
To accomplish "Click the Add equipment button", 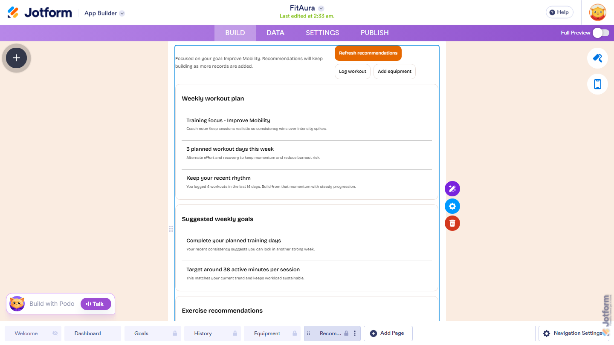I will [x=394, y=72].
